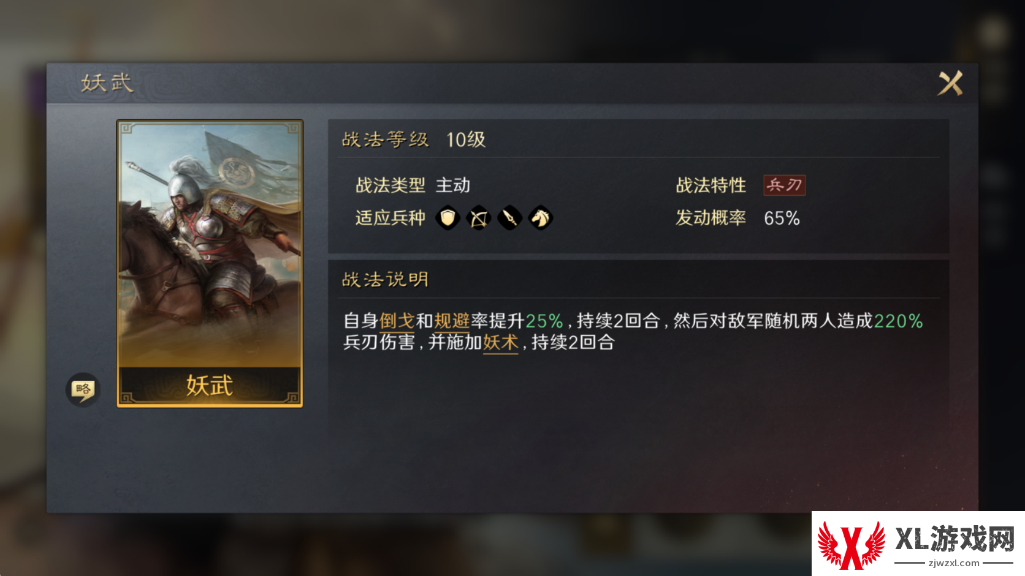The height and width of the screenshot is (576, 1025).
Task: Tap the cavalry horse troop icon
Action: coord(541,218)
